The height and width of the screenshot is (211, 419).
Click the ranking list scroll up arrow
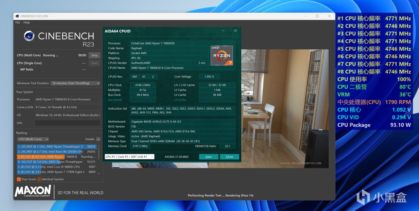pos(99,146)
